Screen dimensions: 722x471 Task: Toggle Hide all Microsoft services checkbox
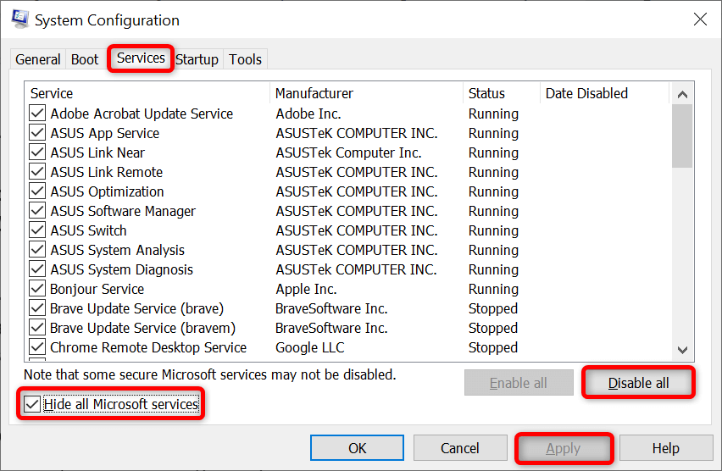tap(32, 404)
